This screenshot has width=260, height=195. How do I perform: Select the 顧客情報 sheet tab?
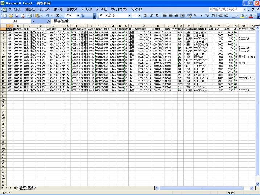26,188
